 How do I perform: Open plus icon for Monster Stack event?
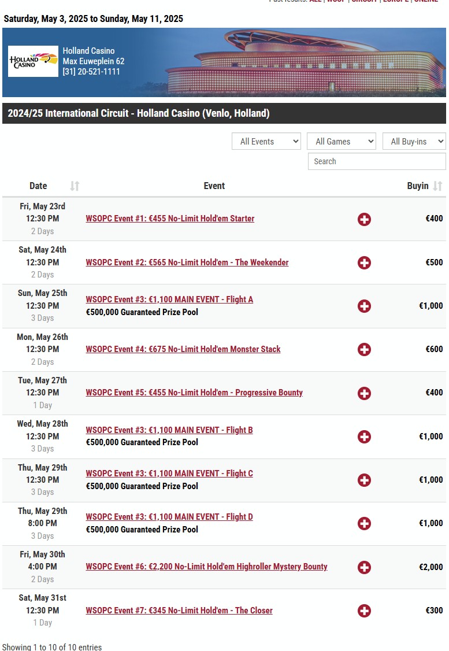click(364, 350)
